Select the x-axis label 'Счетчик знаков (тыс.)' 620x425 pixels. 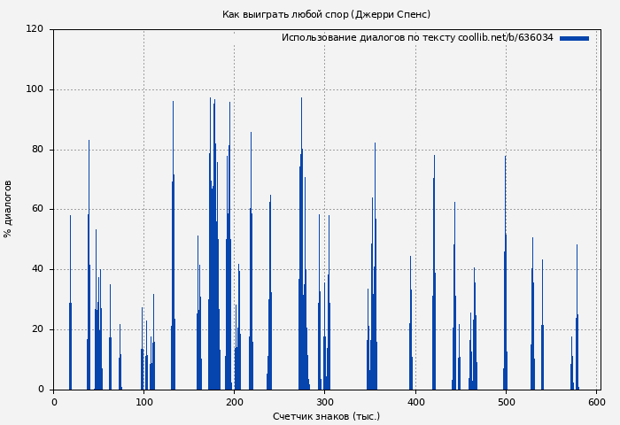326,416
